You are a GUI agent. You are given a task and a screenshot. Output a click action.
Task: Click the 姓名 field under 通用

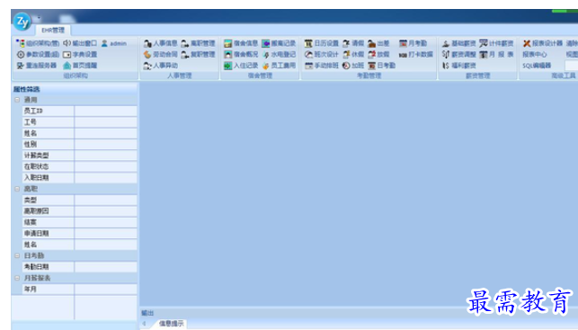coord(106,133)
